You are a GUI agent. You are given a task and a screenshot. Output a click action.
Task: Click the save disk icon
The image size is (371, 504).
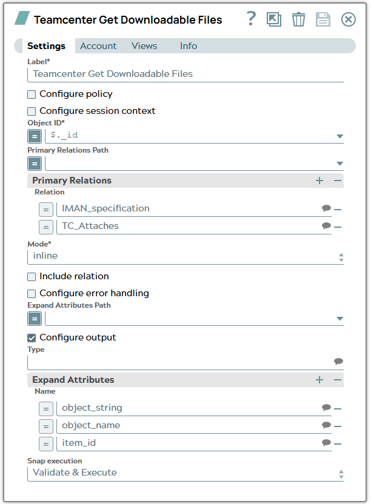coord(323,19)
